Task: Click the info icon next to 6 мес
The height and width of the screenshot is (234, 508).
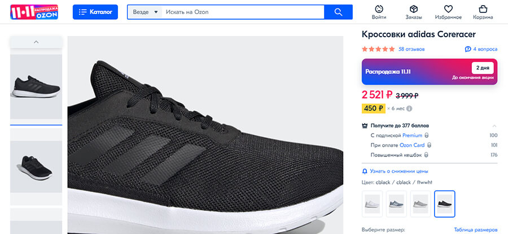Action: [x=409, y=109]
